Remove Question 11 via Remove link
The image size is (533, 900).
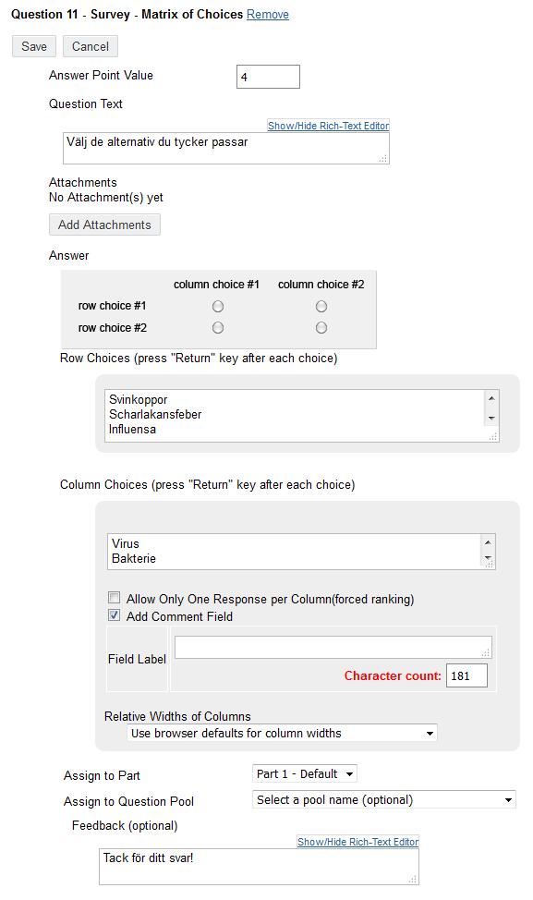pos(267,15)
